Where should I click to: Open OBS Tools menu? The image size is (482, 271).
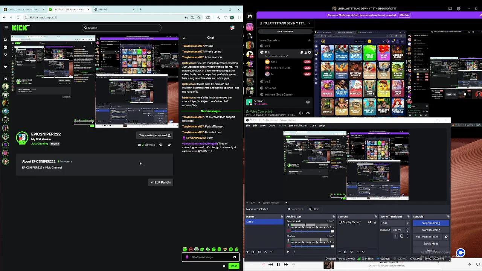(313, 126)
